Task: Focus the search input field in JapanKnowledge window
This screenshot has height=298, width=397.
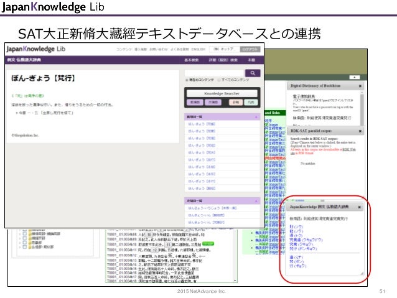Action: pos(215,73)
